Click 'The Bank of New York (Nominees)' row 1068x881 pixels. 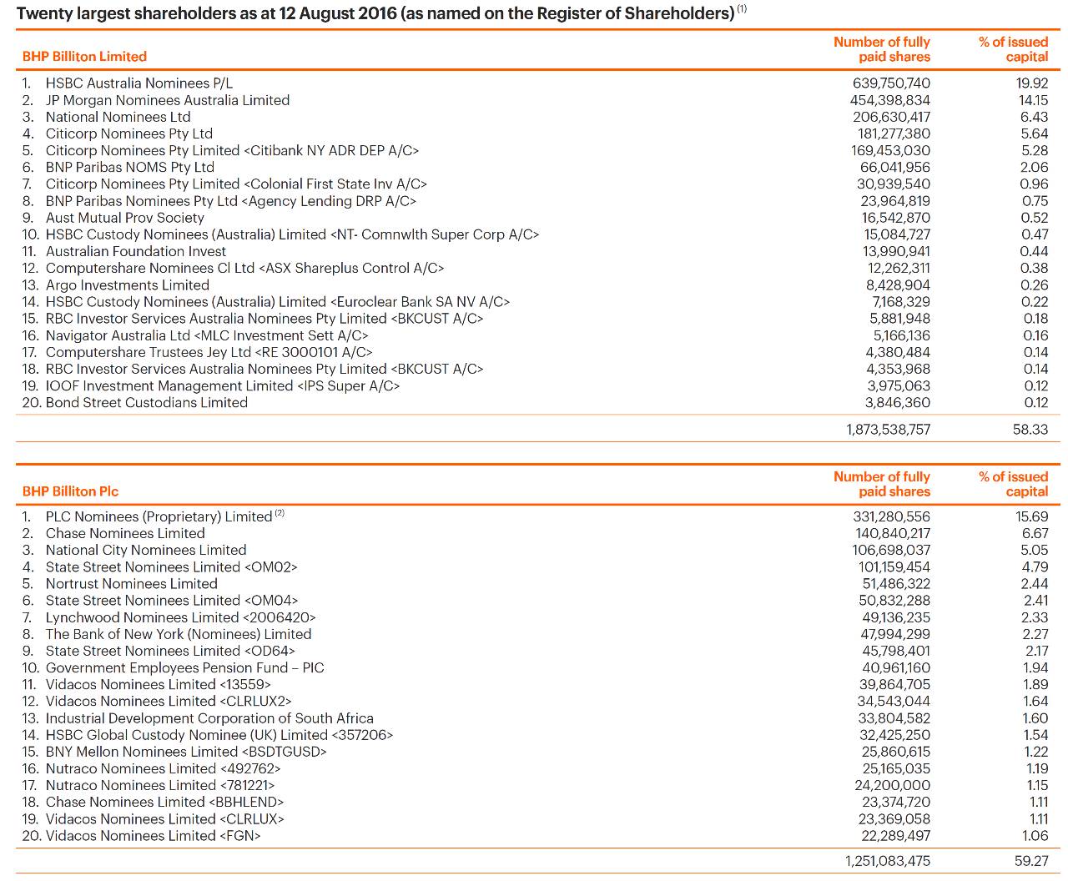[179, 634]
